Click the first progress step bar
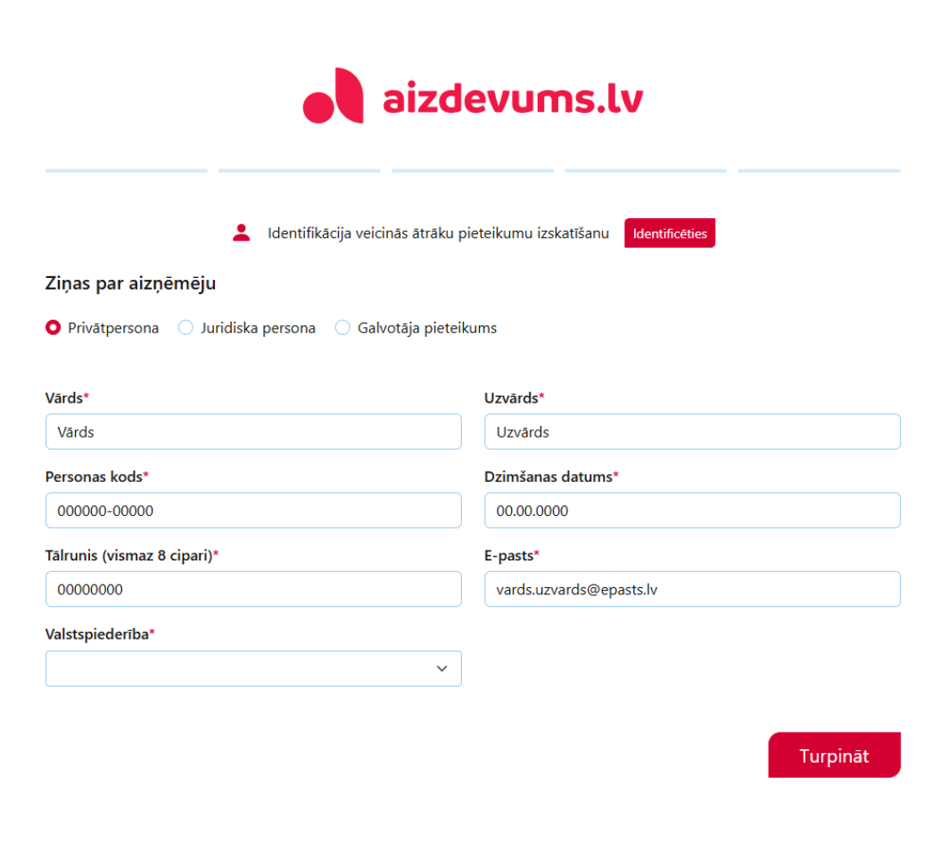Viewport: 948px width, 842px height. [x=126, y=170]
